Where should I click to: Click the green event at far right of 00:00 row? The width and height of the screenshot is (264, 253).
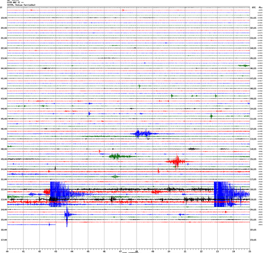(x=243, y=65)
